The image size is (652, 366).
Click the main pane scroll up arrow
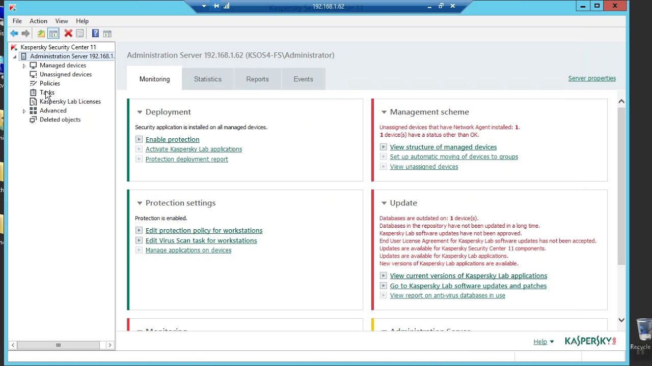(621, 101)
